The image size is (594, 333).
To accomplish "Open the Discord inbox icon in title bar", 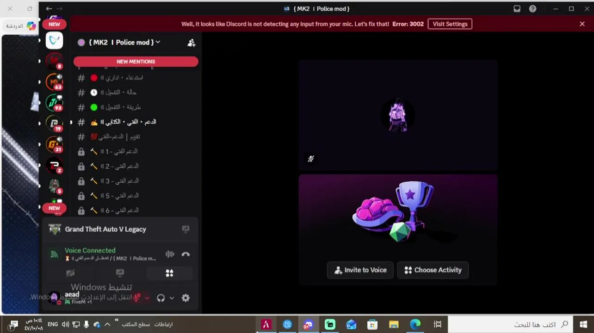I will (x=517, y=9).
